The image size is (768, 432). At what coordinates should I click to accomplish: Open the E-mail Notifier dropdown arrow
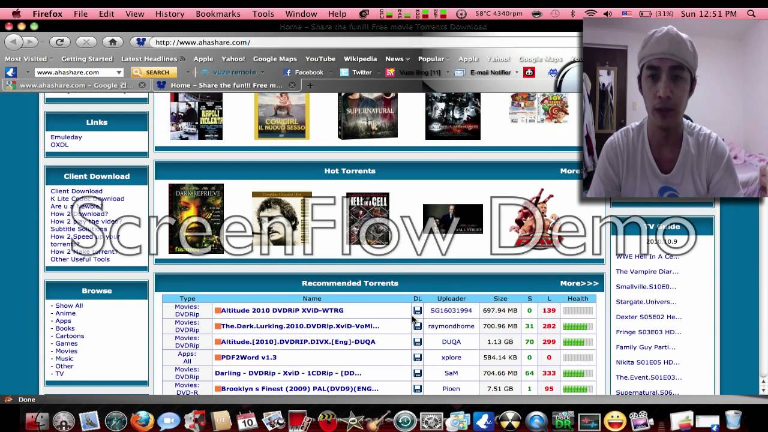[517, 73]
